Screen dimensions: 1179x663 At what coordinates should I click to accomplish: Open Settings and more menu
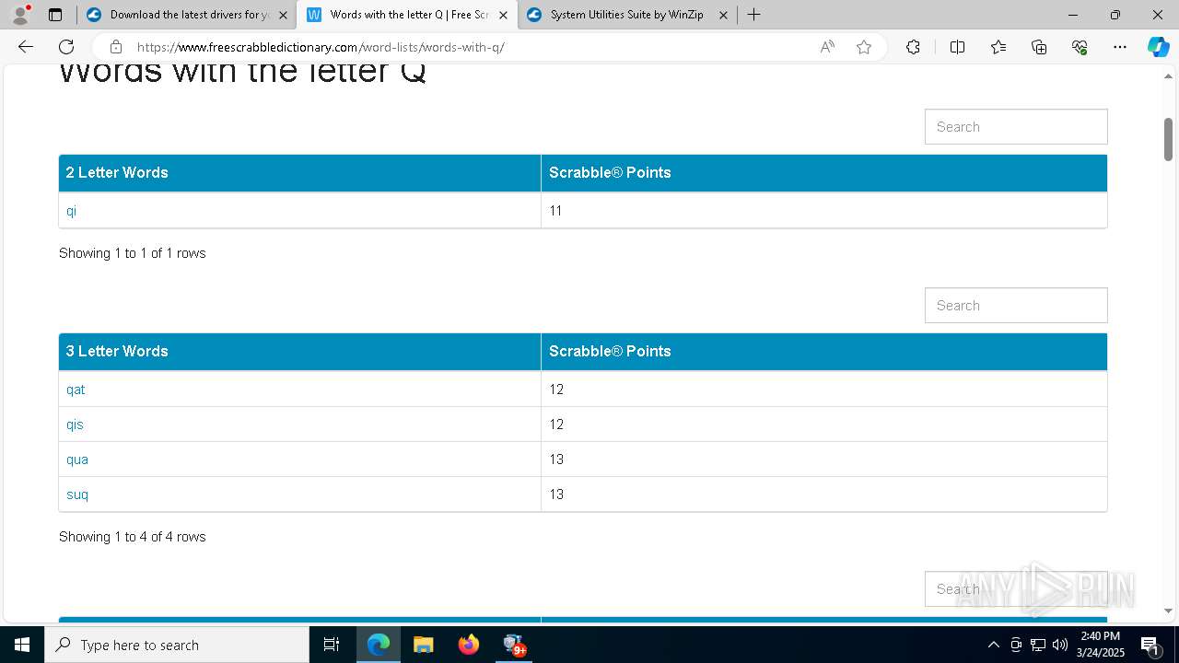(x=1120, y=47)
